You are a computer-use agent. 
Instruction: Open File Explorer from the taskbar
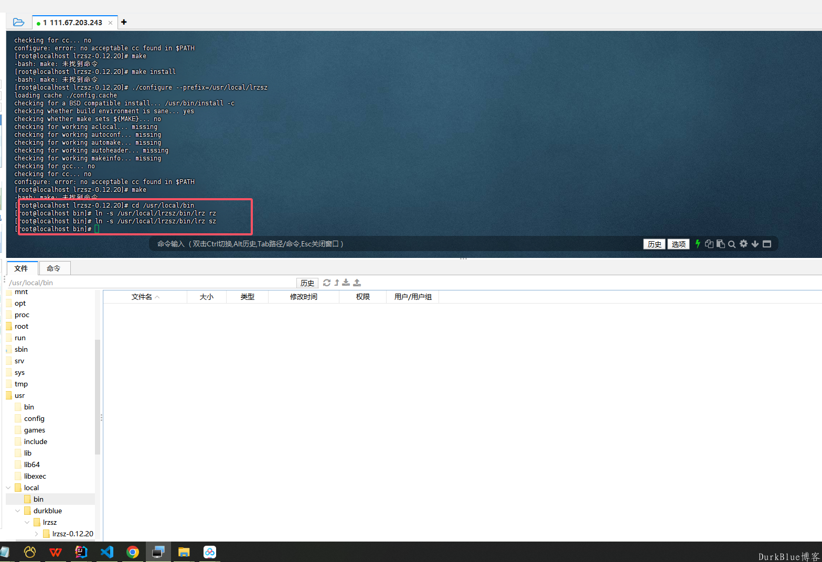tap(184, 552)
